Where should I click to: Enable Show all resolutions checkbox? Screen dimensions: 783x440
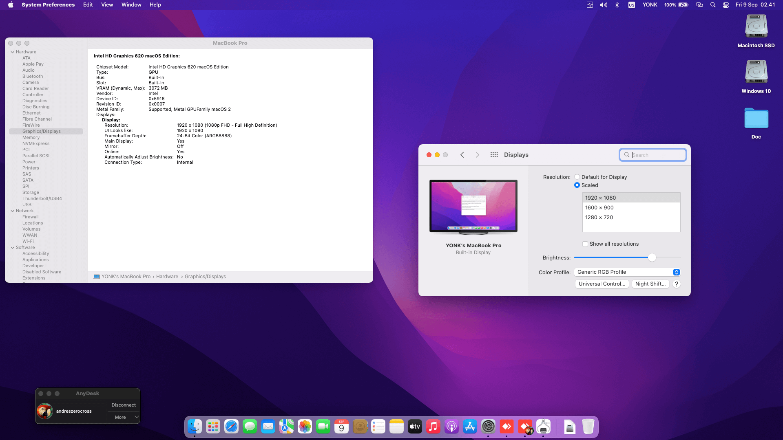pyautogui.click(x=585, y=244)
